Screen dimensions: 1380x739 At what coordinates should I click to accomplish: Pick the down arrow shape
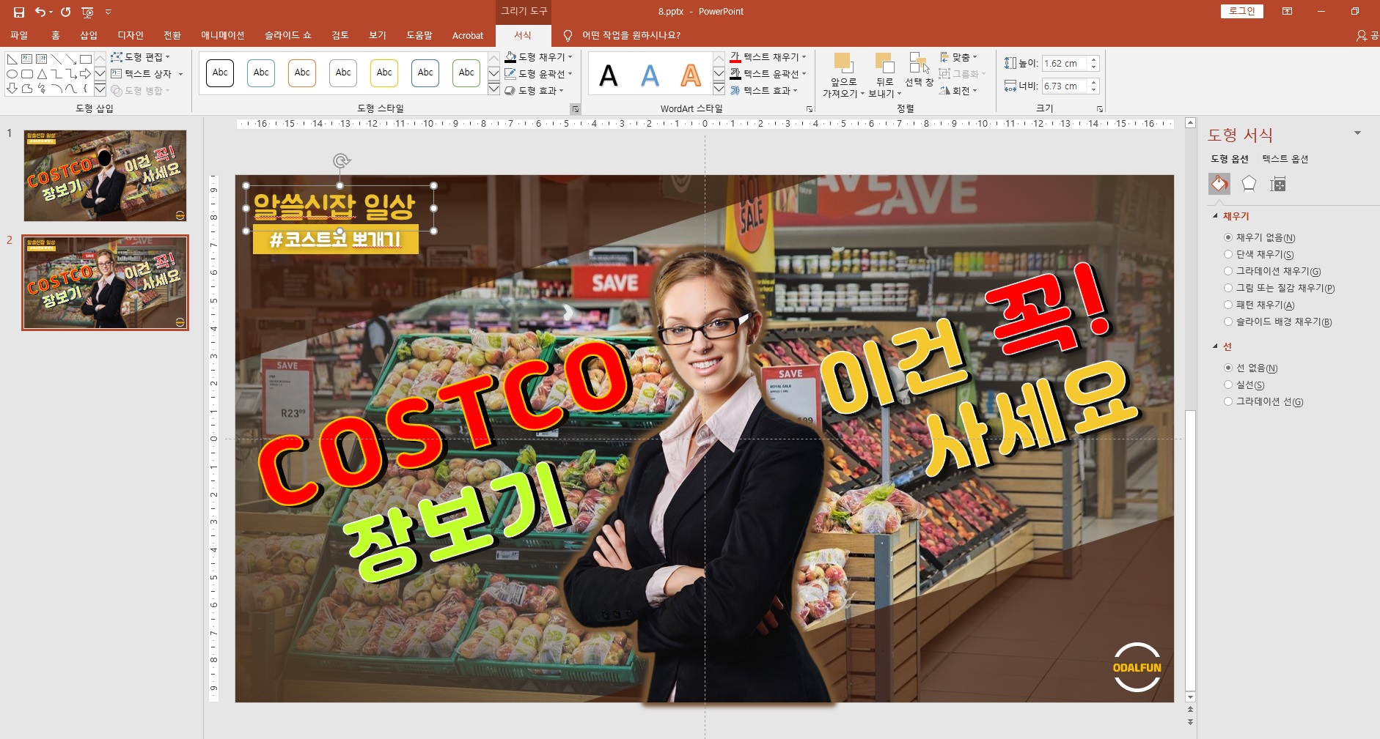12,89
